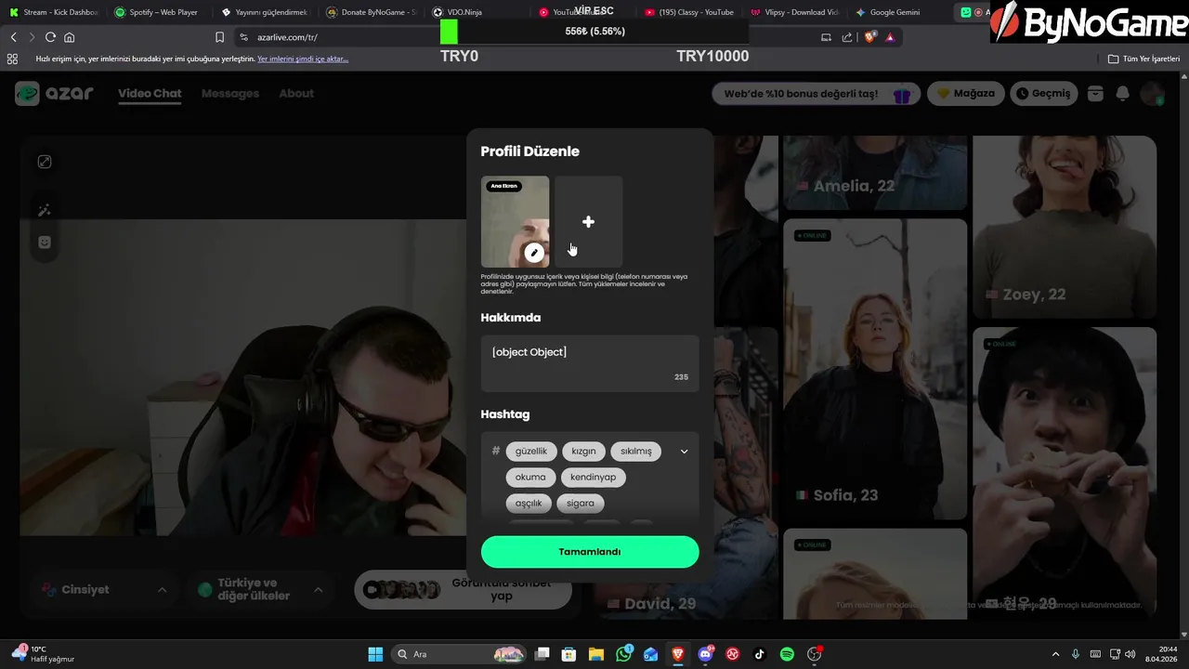1189x669 pixels.
Task: Click the Tamamlandı button
Action: coord(590,552)
